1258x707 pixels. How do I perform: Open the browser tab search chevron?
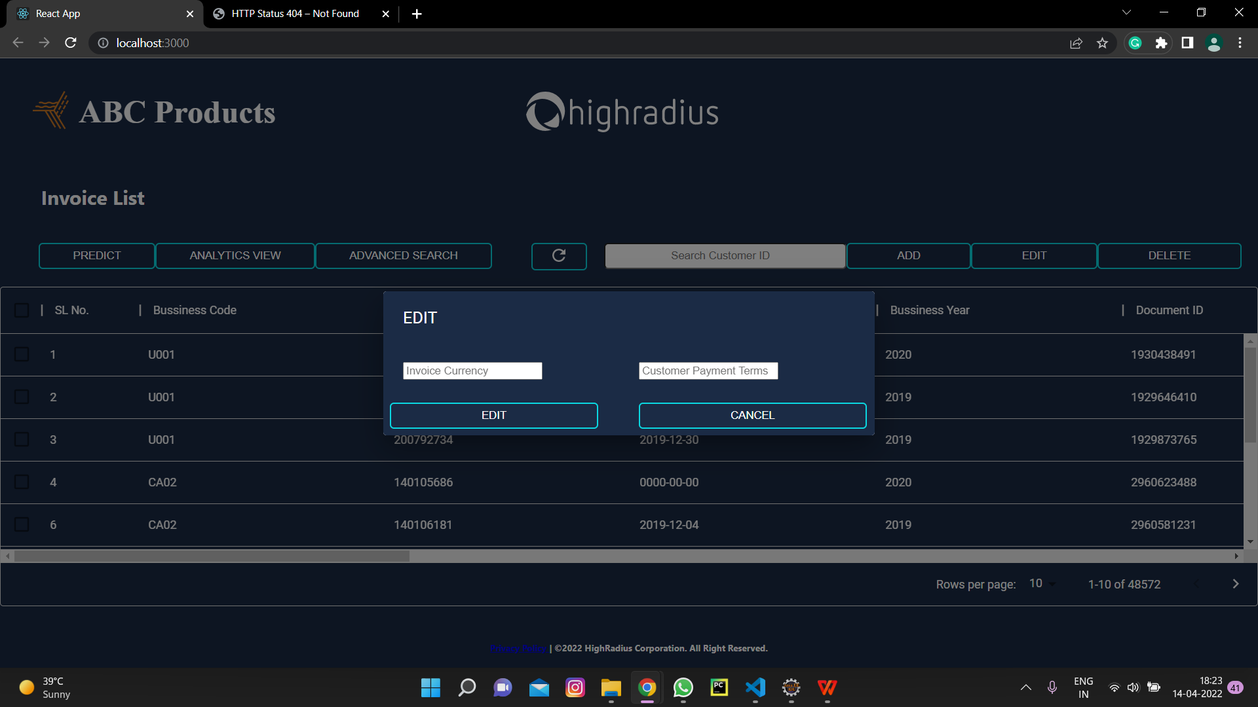1126,12
